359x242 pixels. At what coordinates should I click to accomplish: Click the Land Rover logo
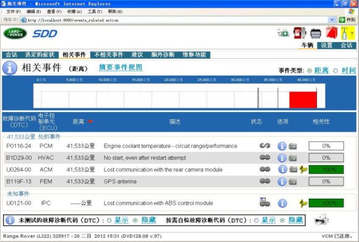15,33
